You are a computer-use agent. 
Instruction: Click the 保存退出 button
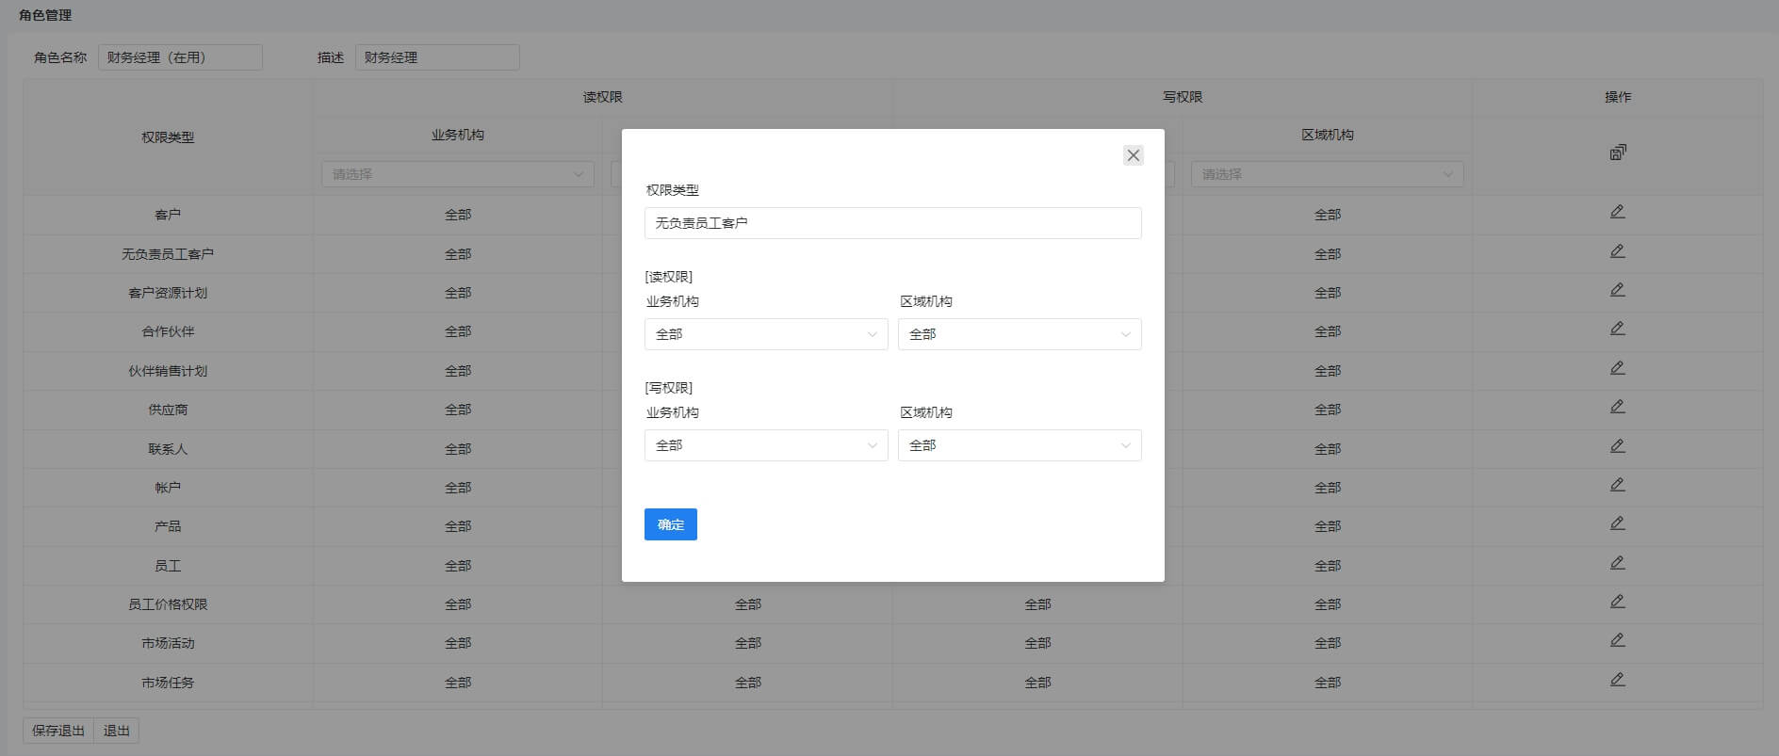[58, 731]
